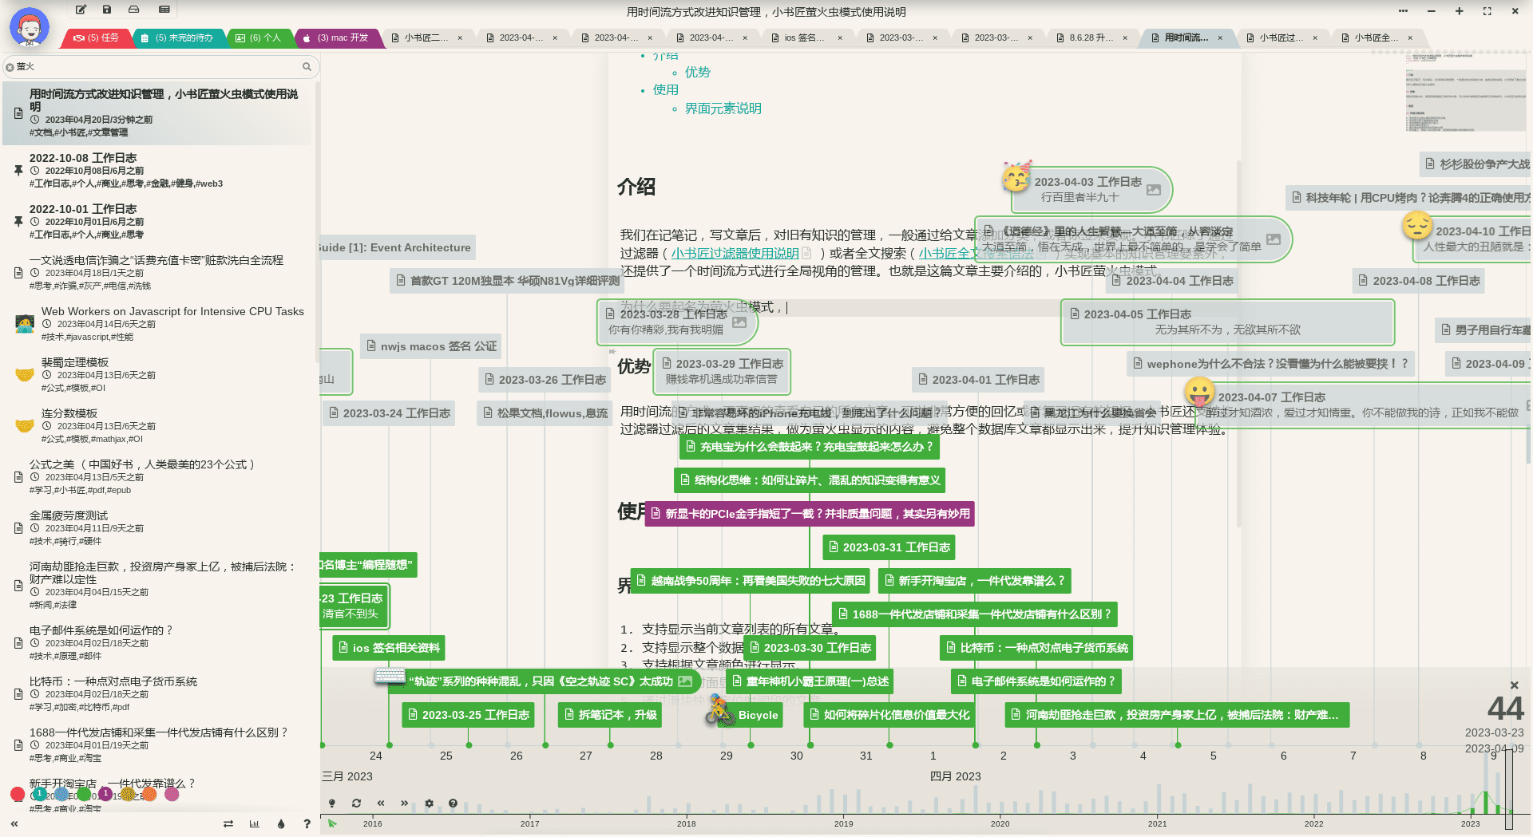The image size is (1533, 837).
Task: Select 充电宝为什么会鼓起来 timeline item
Action: 810,447
